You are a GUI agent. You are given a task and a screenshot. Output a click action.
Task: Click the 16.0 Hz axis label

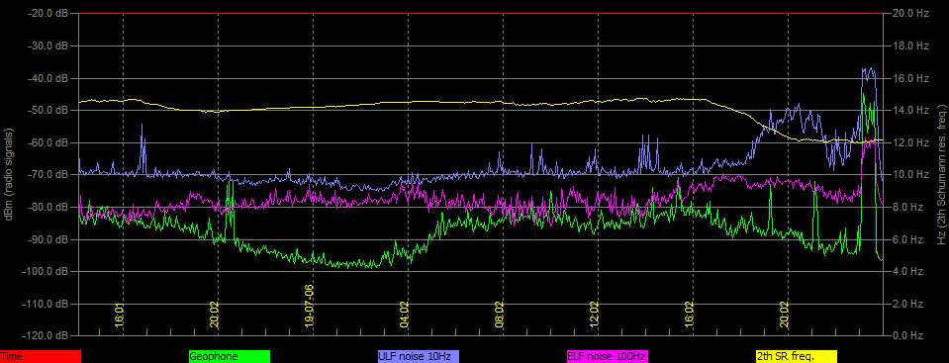click(910, 78)
